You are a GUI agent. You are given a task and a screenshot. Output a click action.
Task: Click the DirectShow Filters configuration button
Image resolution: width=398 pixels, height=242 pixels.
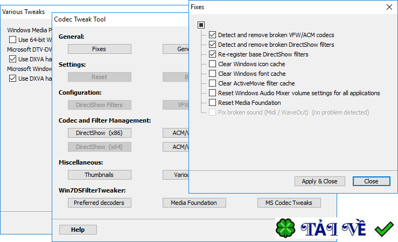tap(100, 105)
